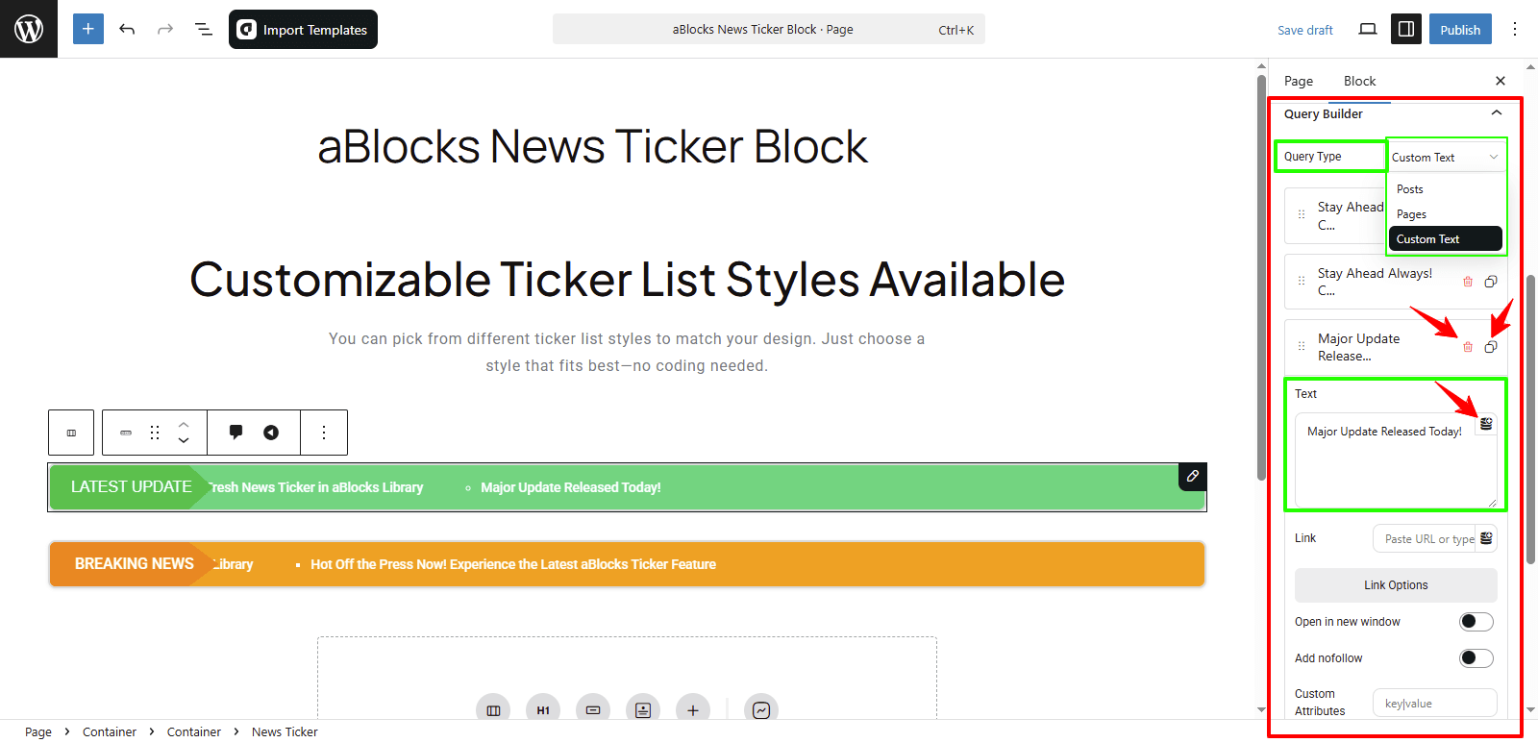Open the Query Type dropdown
The width and height of the screenshot is (1538, 743).
click(1446, 157)
